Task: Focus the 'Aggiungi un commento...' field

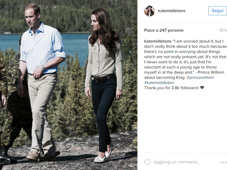Action: 177,162
